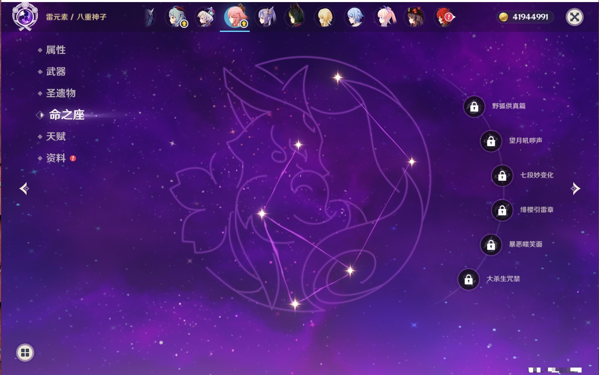599x375 pixels.
Task: Select the 命之座 constellation menu
Action: pos(67,115)
